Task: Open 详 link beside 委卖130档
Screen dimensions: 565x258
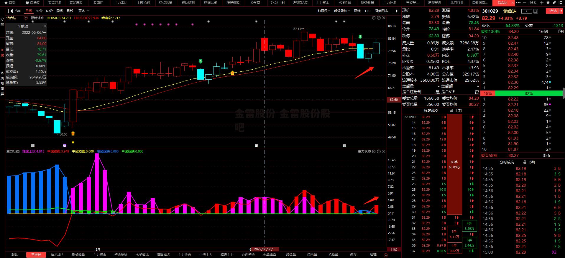Action: 560,31
